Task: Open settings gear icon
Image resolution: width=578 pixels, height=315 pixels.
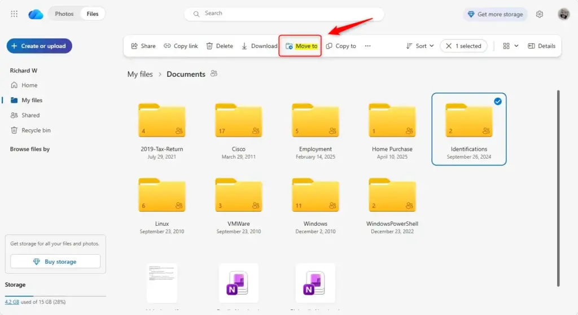Action: point(540,14)
